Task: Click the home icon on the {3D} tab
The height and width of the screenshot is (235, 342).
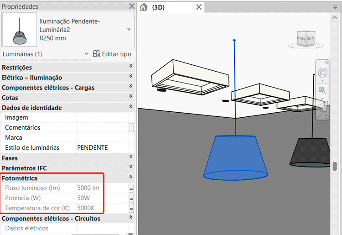Action: point(144,7)
